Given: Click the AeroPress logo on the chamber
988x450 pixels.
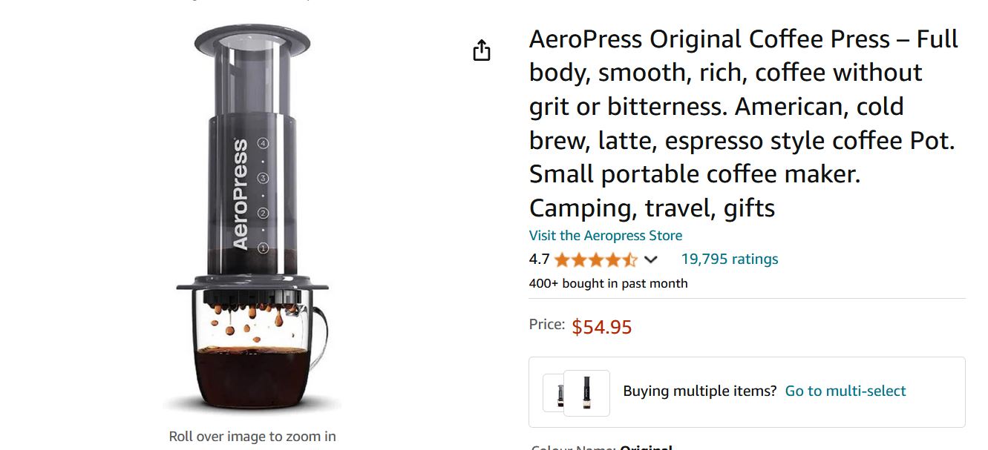Looking at the screenshot, I should (241, 194).
